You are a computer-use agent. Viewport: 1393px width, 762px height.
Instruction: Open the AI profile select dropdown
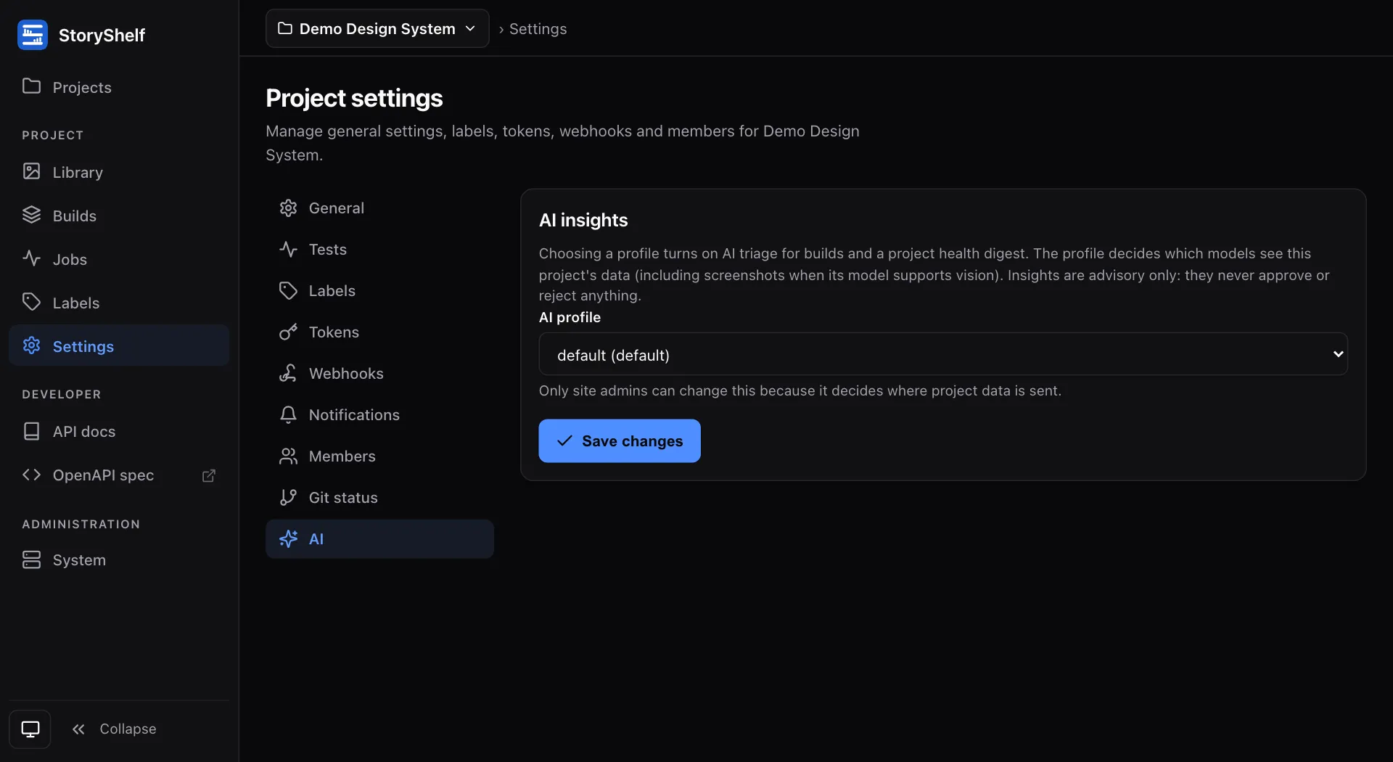click(x=943, y=354)
